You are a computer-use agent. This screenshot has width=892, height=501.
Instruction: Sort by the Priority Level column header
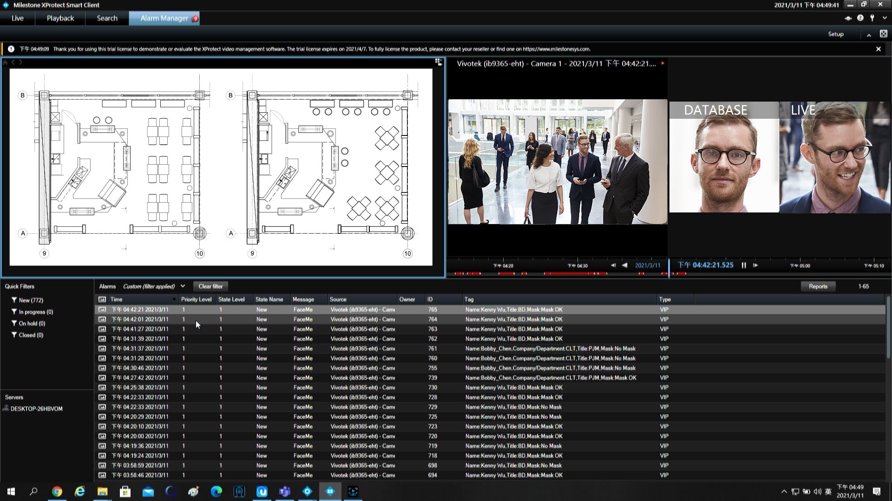pyautogui.click(x=197, y=299)
